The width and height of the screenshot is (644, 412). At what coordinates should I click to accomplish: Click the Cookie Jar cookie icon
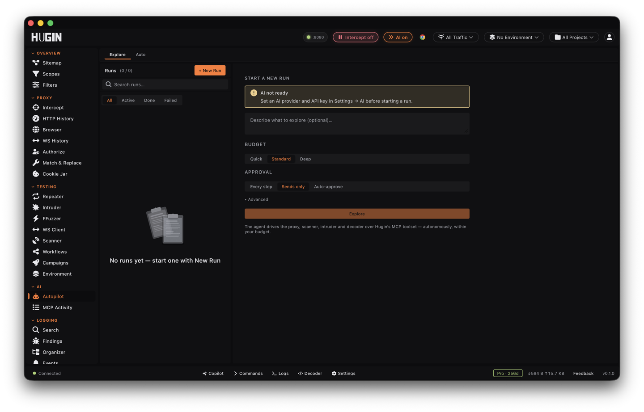pos(36,174)
